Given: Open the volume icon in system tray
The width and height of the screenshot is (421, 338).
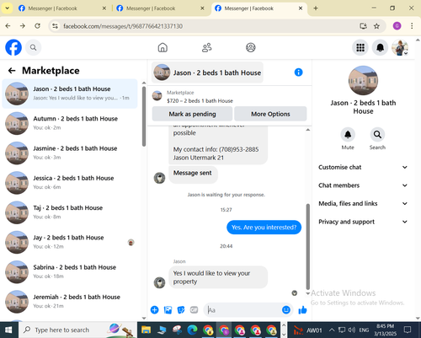Looking at the screenshot, I should (x=351, y=330).
